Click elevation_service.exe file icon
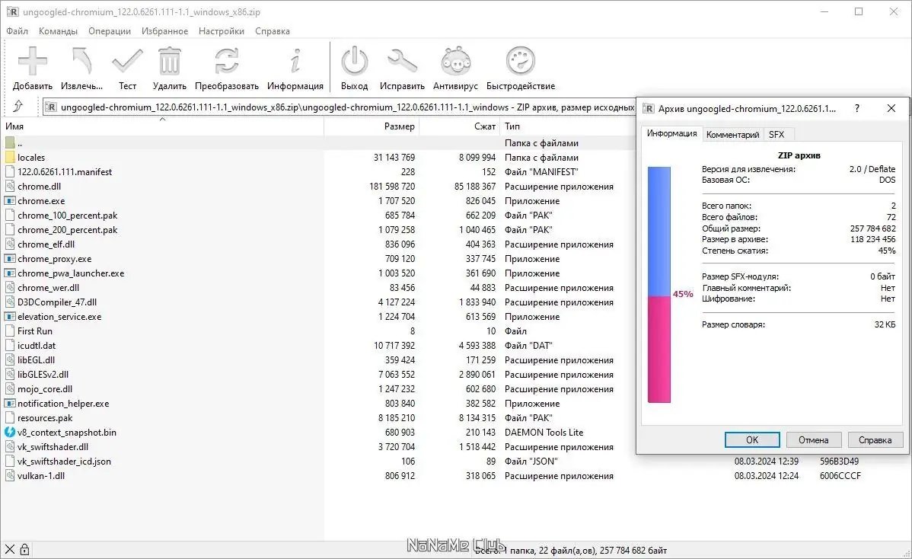The height and width of the screenshot is (559, 912). pyautogui.click(x=10, y=317)
